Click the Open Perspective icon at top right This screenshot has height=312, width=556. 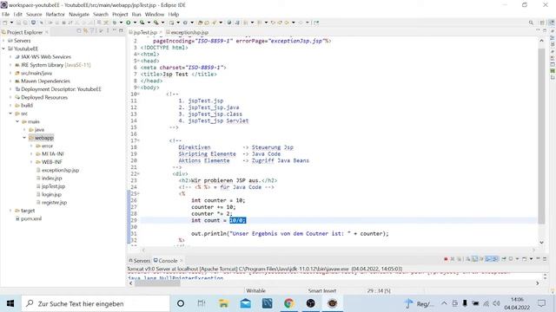click(542, 23)
